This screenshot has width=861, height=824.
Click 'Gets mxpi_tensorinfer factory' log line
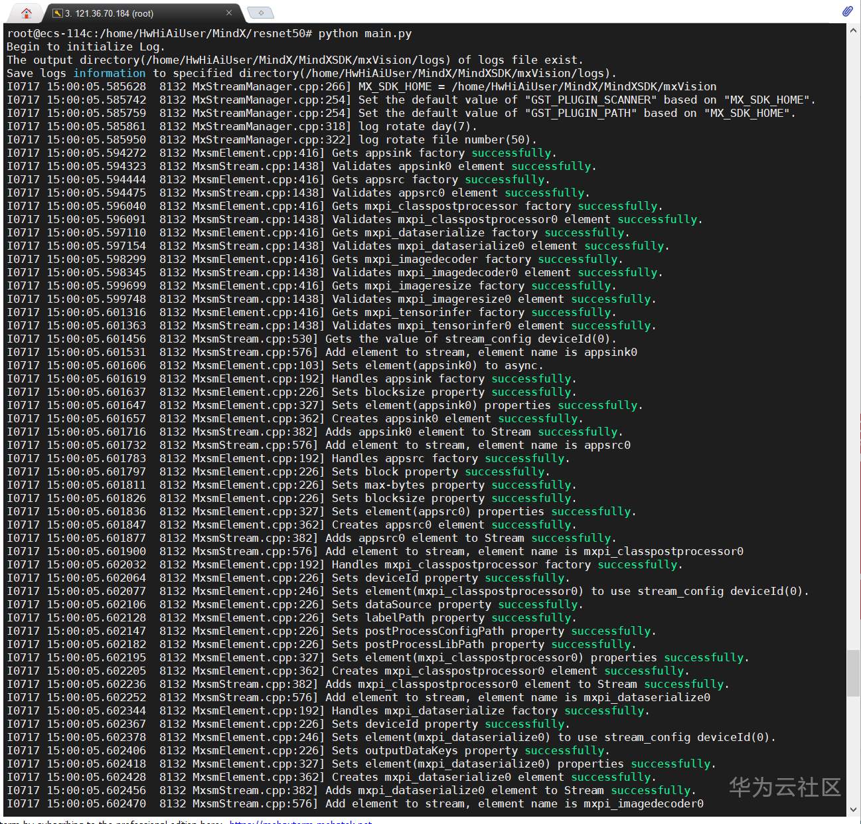(312, 312)
